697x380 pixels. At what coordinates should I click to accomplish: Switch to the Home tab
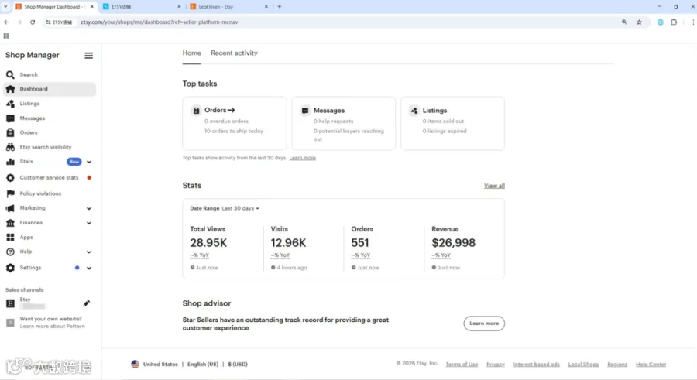191,53
